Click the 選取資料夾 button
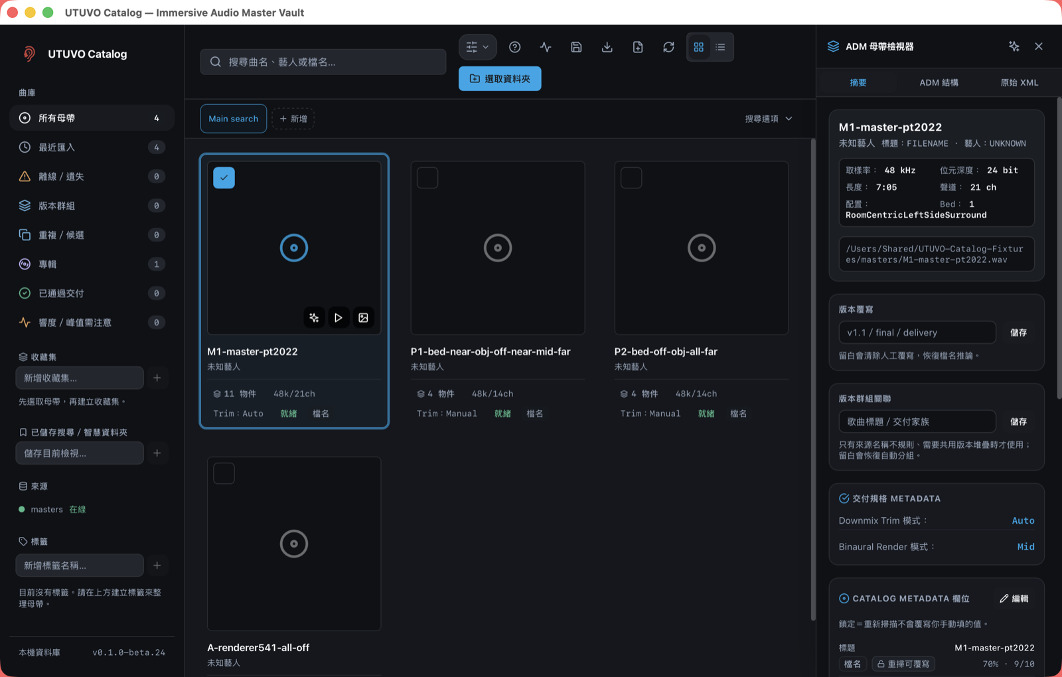The image size is (1062, 677). coord(500,79)
